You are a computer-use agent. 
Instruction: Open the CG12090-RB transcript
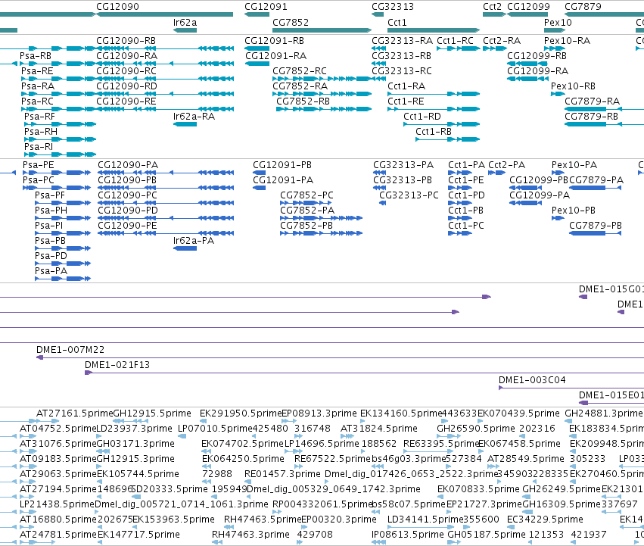coord(165,48)
